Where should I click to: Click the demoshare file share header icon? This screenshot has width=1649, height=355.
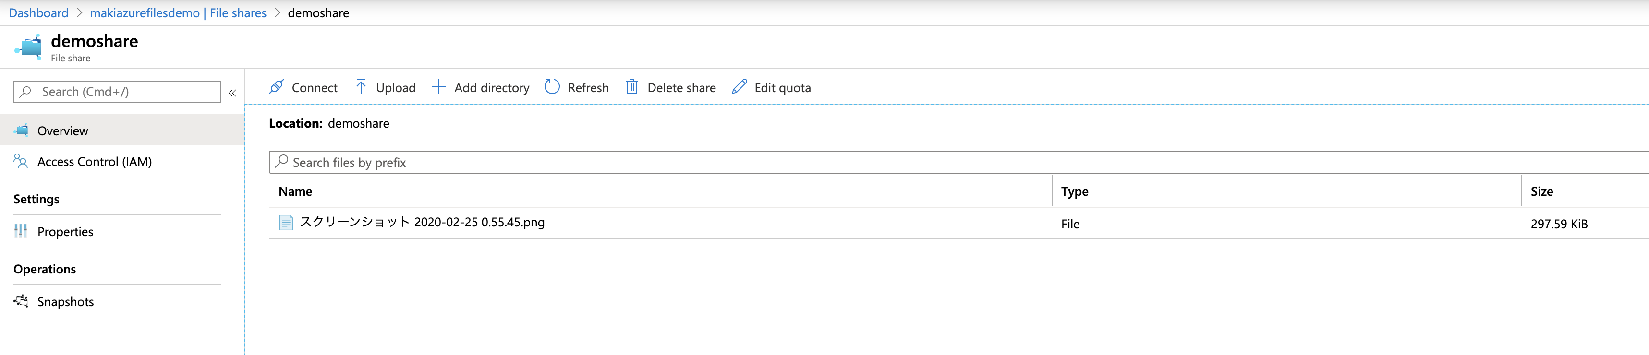(29, 47)
